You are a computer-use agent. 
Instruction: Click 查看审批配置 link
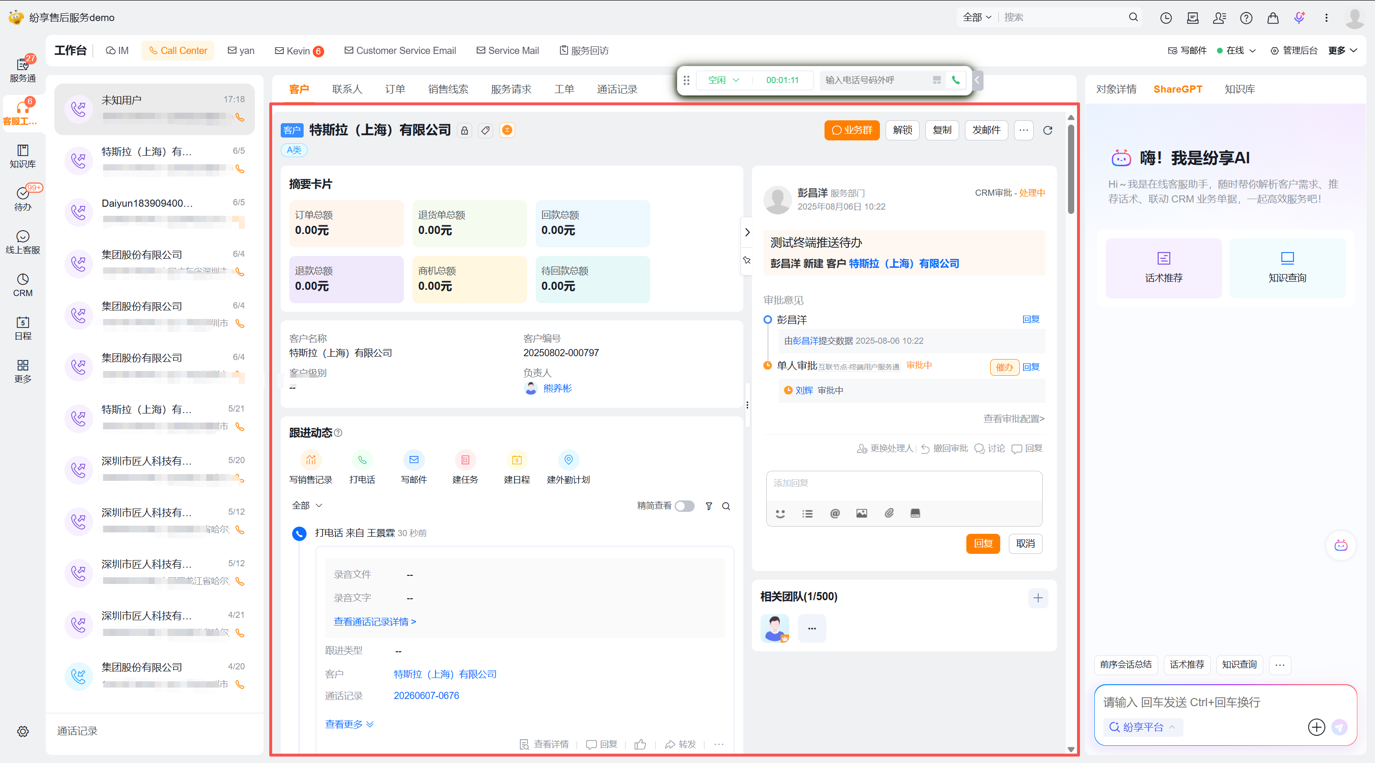click(x=1014, y=419)
